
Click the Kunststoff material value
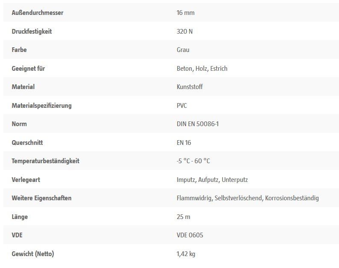click(x=190, y=87)
